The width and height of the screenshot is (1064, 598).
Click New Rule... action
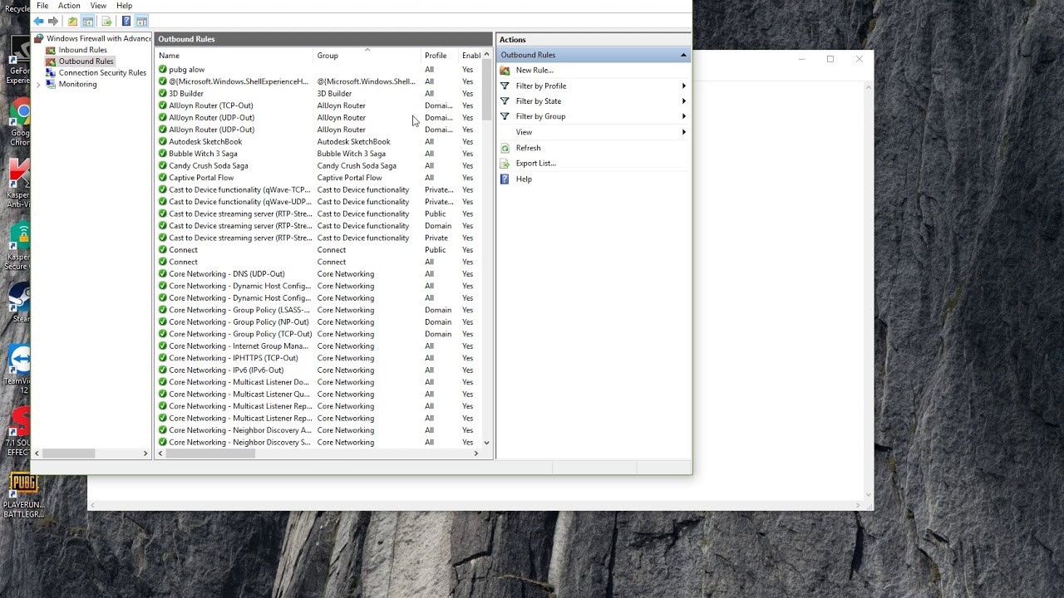(x=534, y=71)
